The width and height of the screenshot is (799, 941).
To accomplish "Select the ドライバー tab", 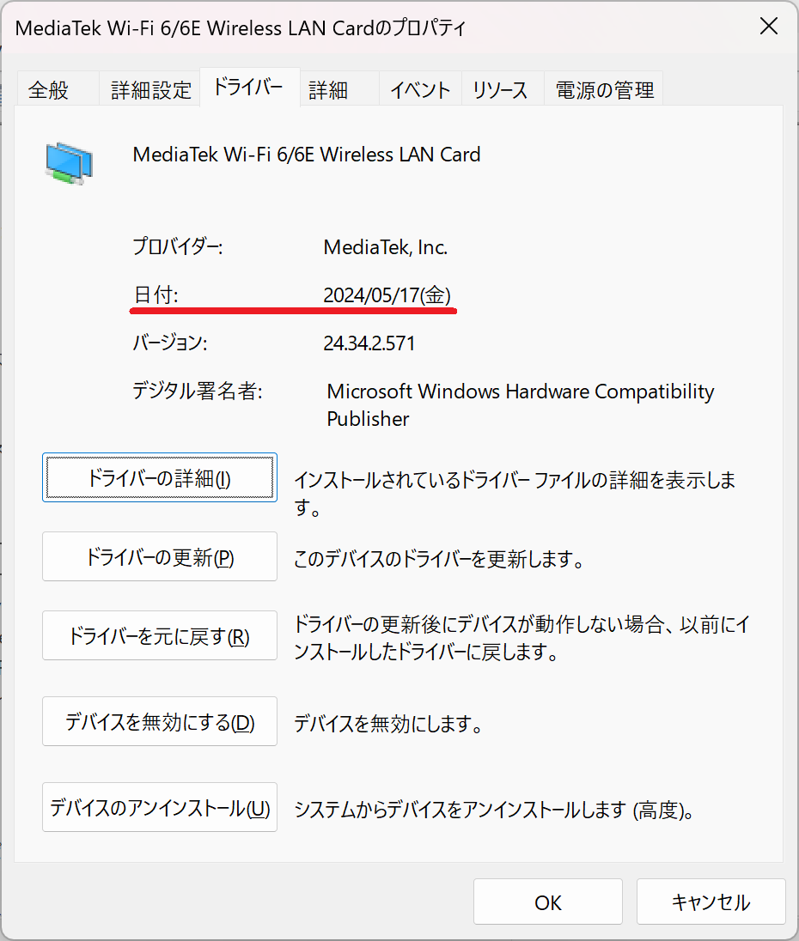I will click(248, 87).
